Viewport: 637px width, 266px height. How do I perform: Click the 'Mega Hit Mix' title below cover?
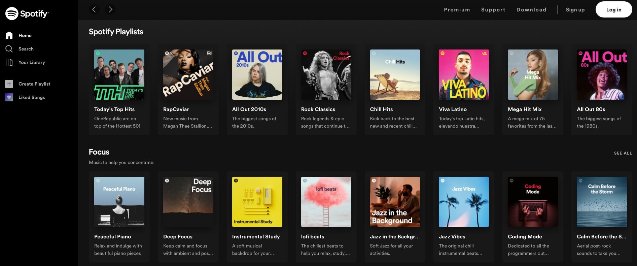point(525,109)
